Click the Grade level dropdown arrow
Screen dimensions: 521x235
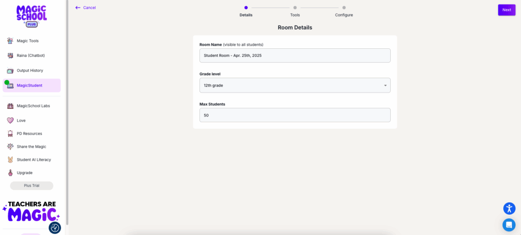click(385, 85)
